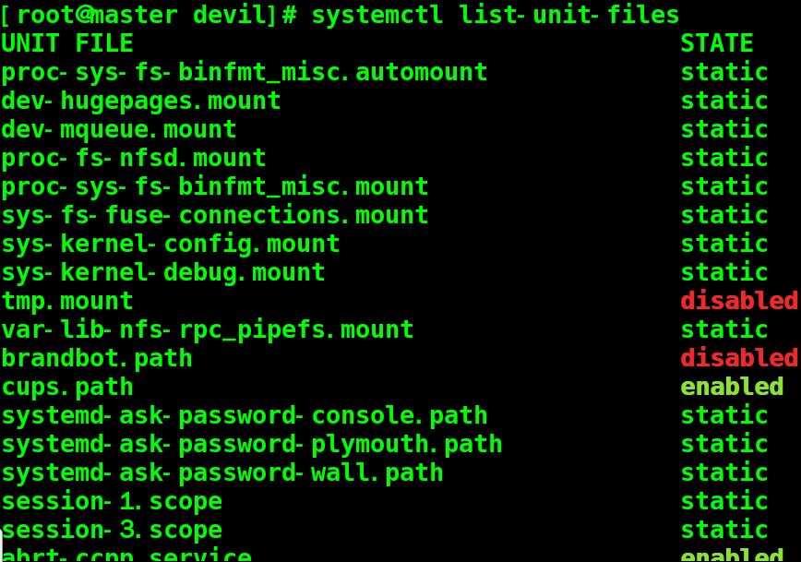Select the cups.path unit file name
The height and width of the screenshot is (562, 801).
(x=67, y=387)
